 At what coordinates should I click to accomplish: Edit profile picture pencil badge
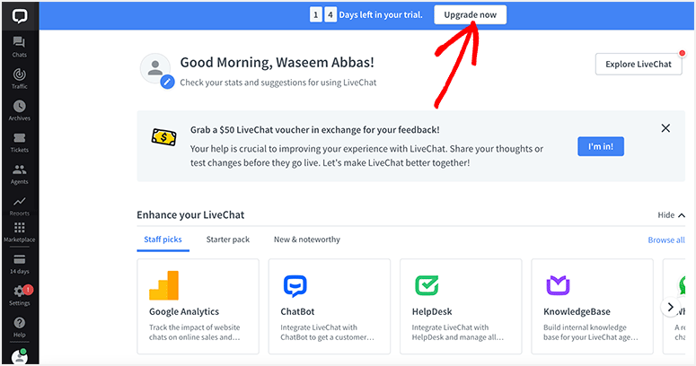[x=167, y=82]
